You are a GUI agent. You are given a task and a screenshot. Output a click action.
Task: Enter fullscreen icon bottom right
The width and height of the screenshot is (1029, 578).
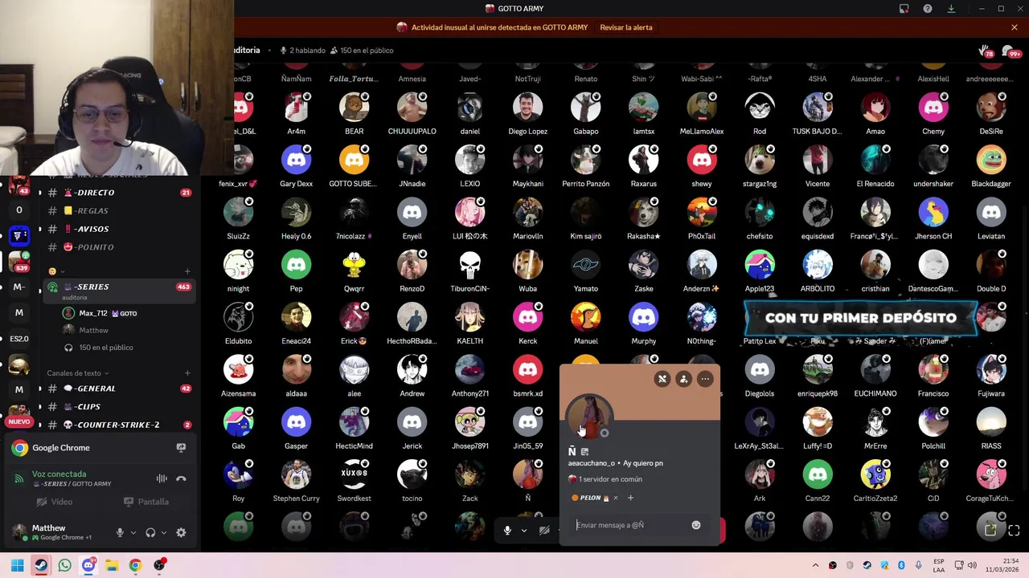pyautogui.click(x=1014, y=531)
